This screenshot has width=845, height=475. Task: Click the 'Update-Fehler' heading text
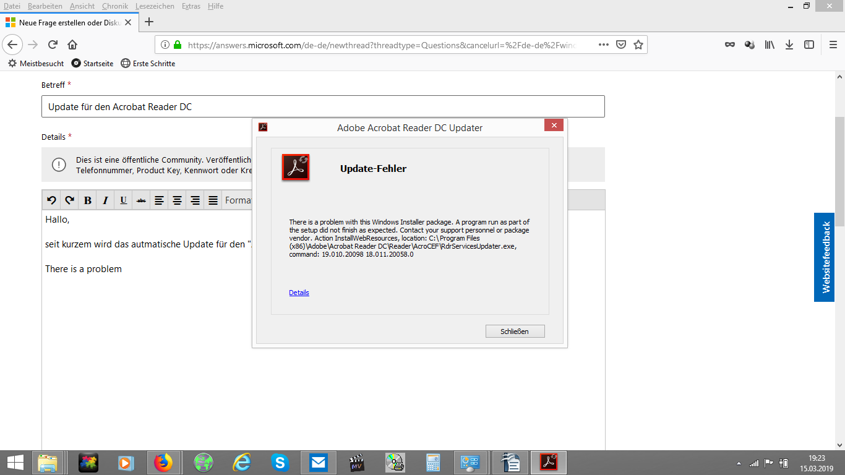pyautogui.click(x=373, y=168)
